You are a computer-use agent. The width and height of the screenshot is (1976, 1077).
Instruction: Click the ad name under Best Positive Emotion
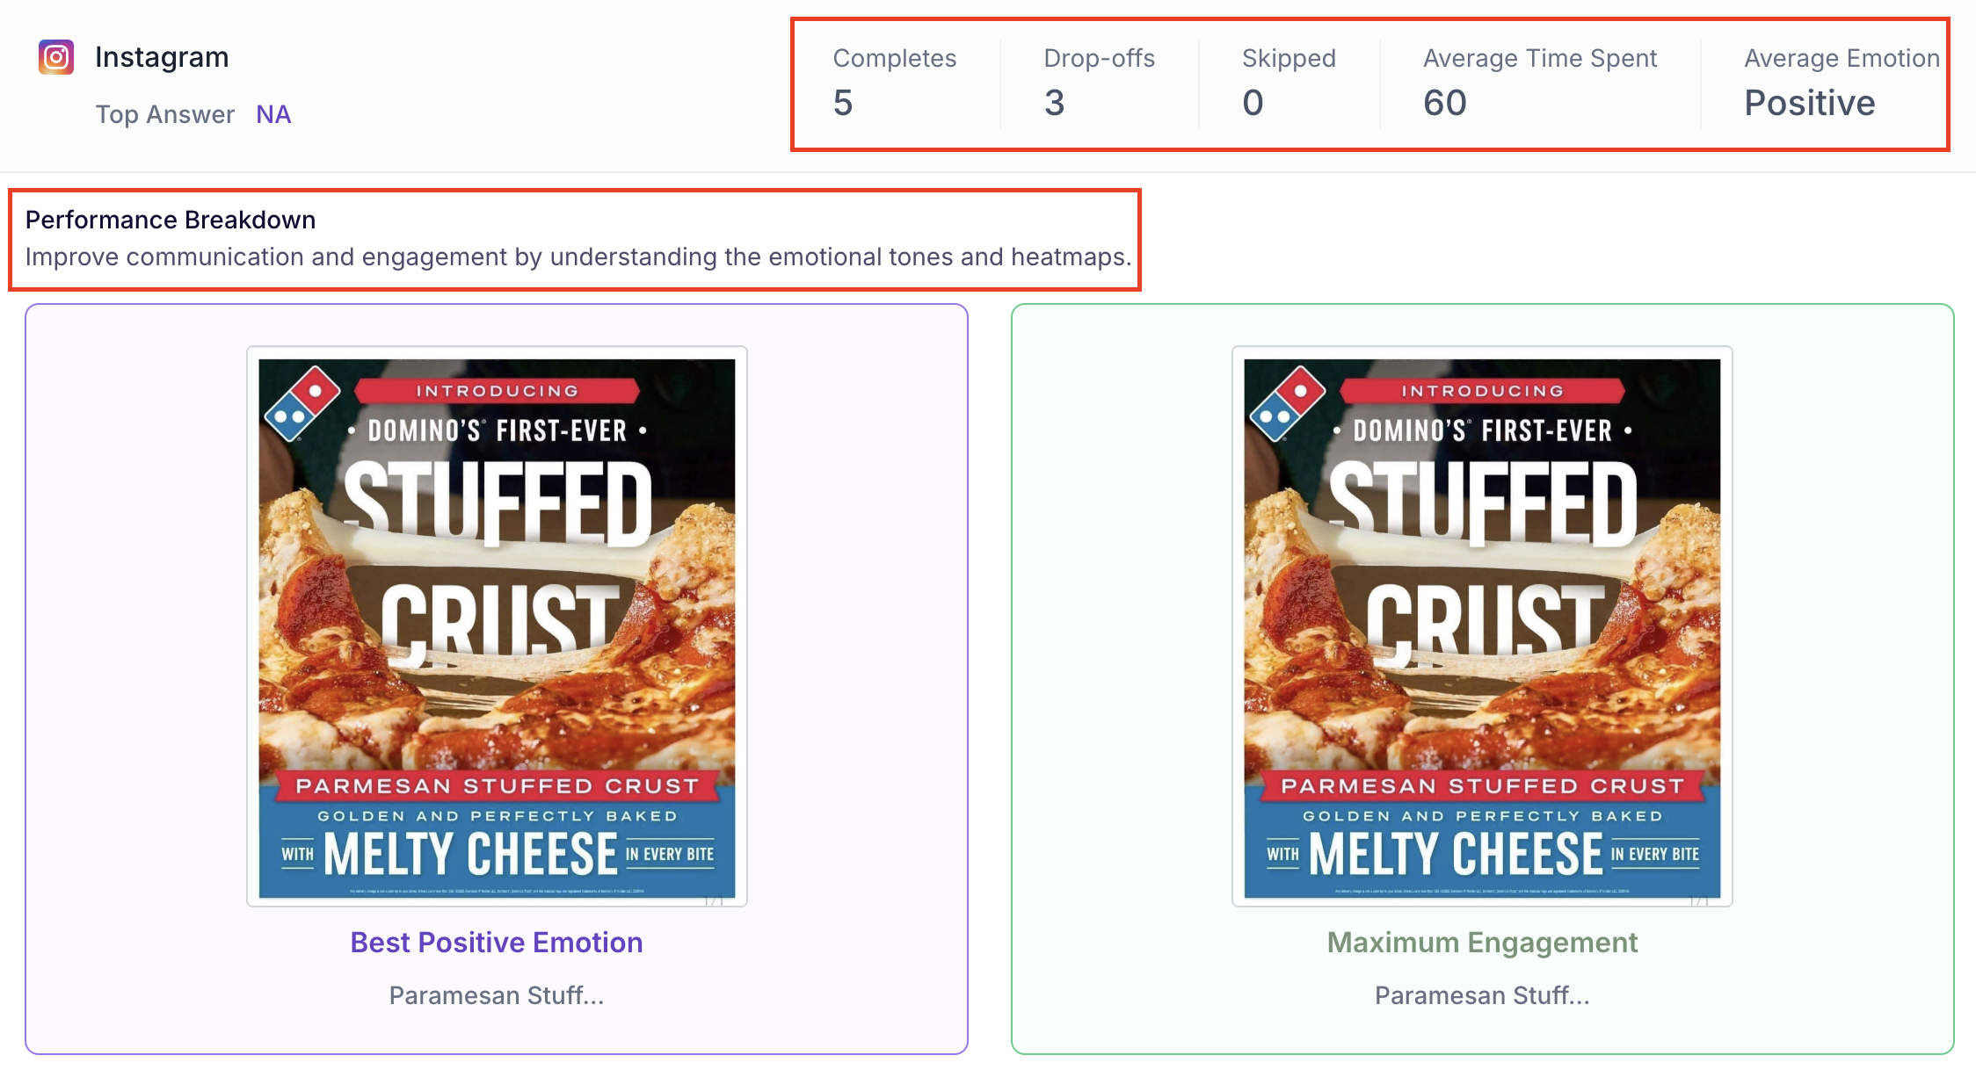(497, 995)
